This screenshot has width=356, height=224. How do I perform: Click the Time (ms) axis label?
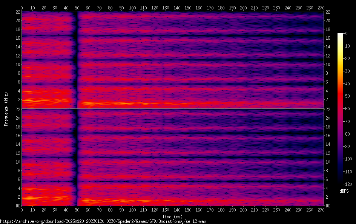coord(173,216)
